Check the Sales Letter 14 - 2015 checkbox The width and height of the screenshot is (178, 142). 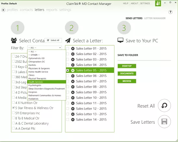(68, 119)
